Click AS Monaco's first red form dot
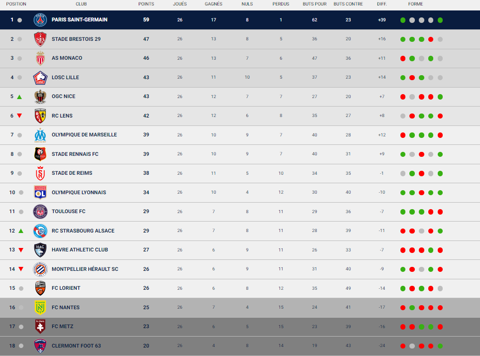 tap(403, 59)
